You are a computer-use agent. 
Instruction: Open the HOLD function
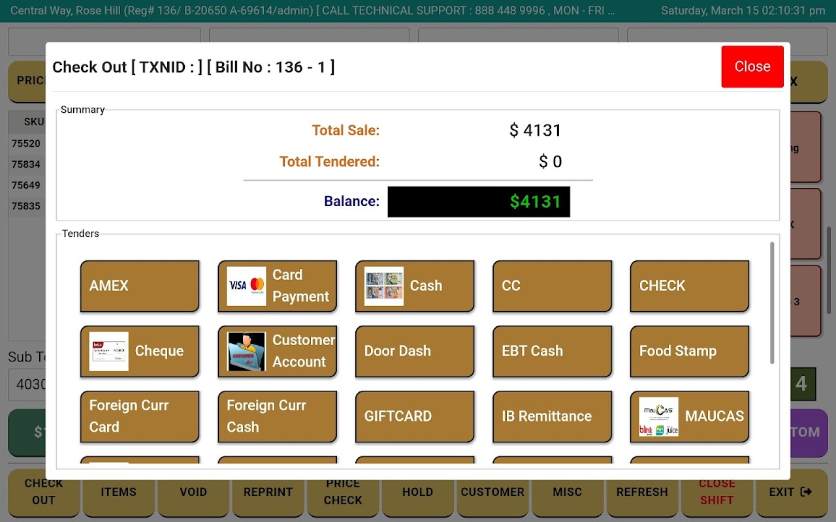418,492
